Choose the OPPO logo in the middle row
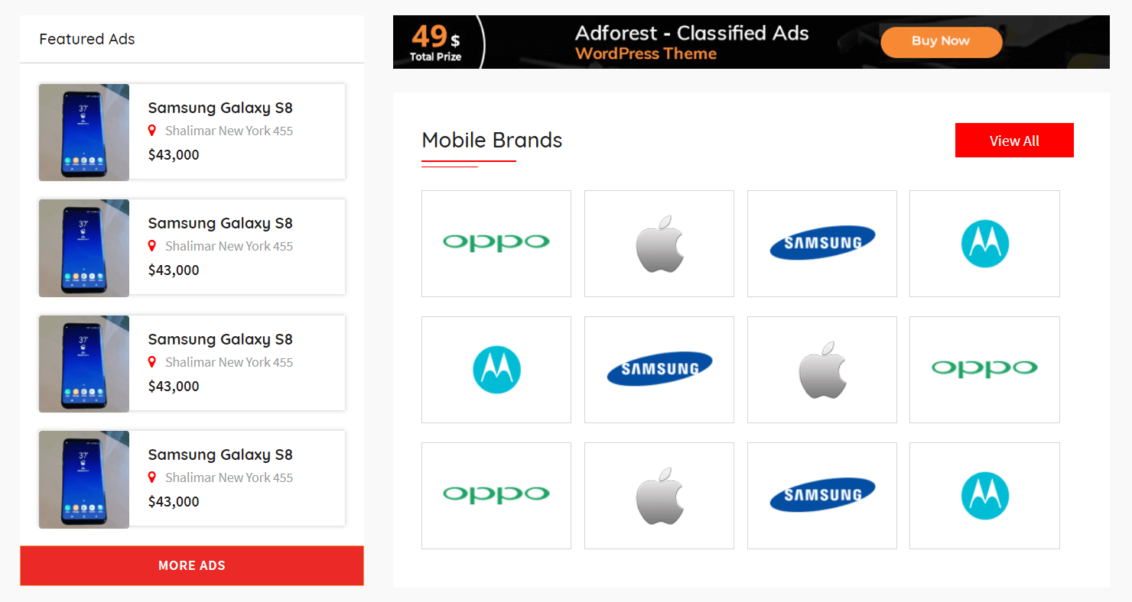This screenshot has height=602, width=1132. click(x=984, y=369)
